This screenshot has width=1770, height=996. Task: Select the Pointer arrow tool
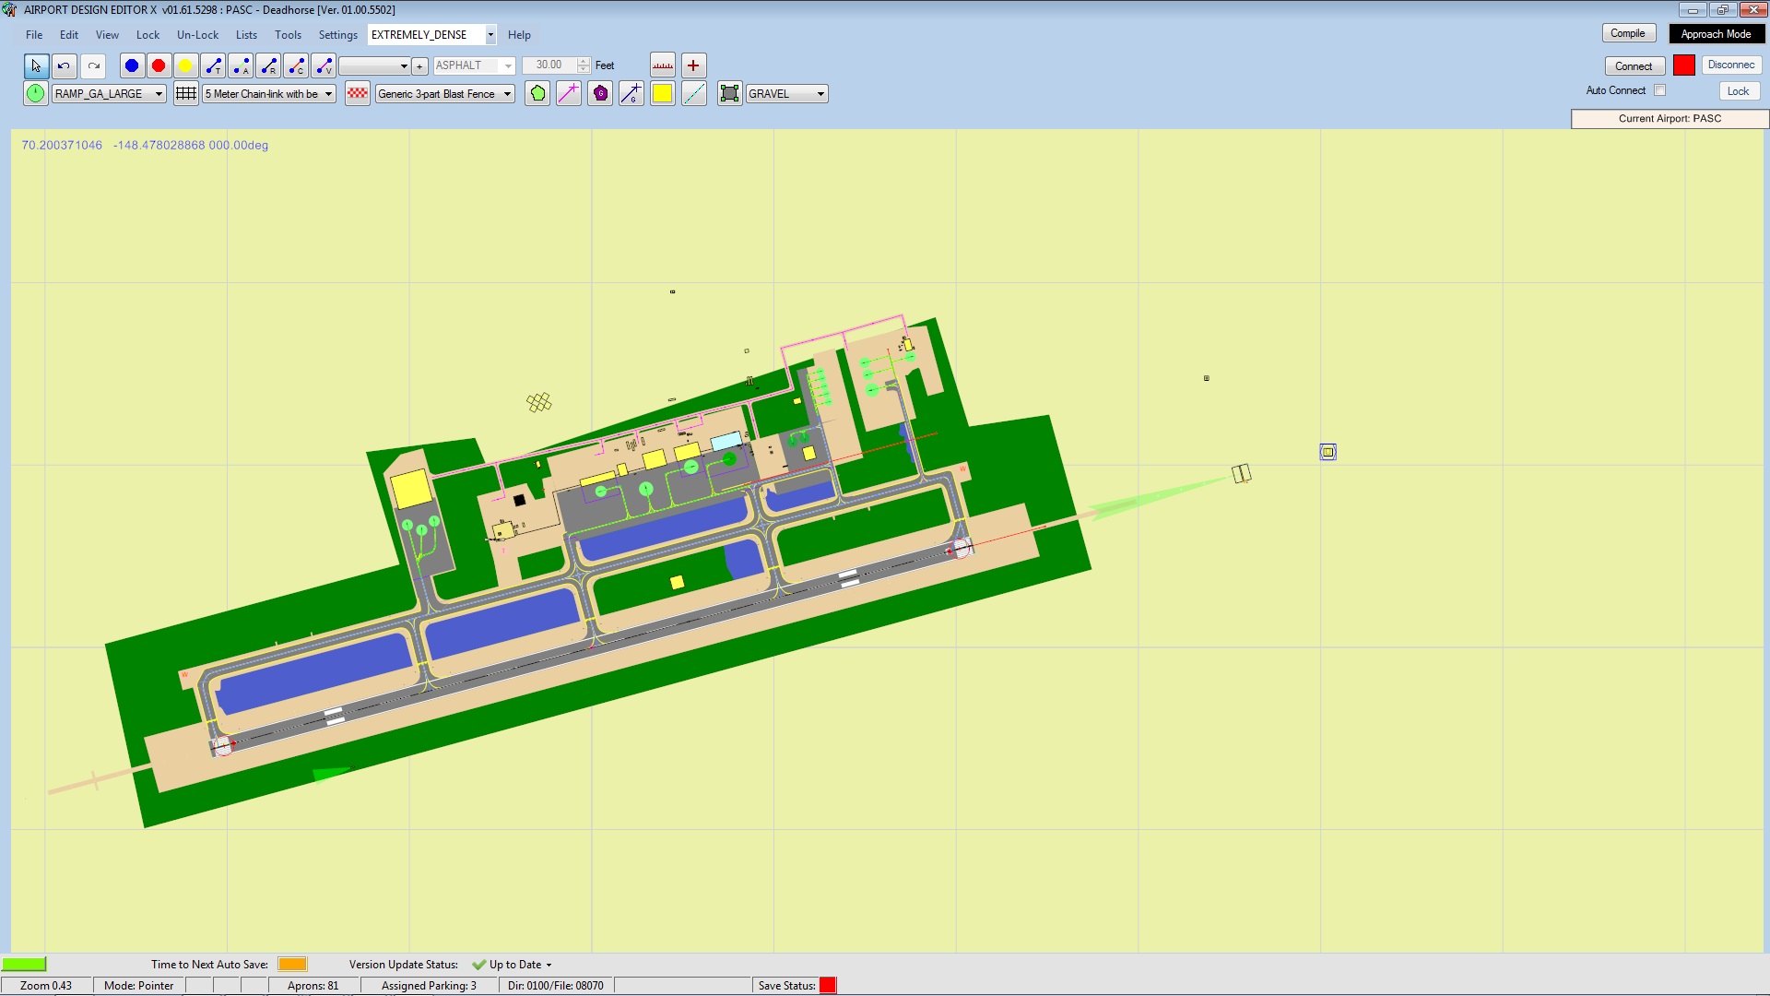(x=36, y=65)
